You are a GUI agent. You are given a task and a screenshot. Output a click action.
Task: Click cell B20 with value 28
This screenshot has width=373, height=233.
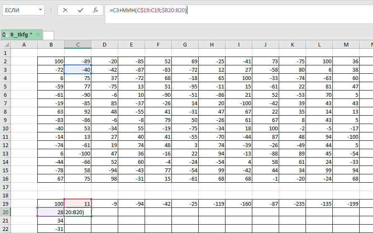click(x=51, y=212)
